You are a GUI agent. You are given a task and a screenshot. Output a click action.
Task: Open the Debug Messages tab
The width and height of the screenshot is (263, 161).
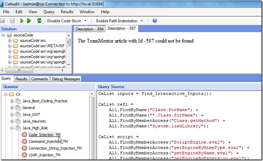tap(66, 79)
